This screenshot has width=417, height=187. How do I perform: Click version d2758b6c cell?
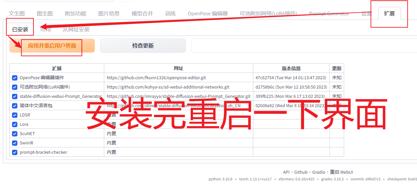click(x=291, y=87)
